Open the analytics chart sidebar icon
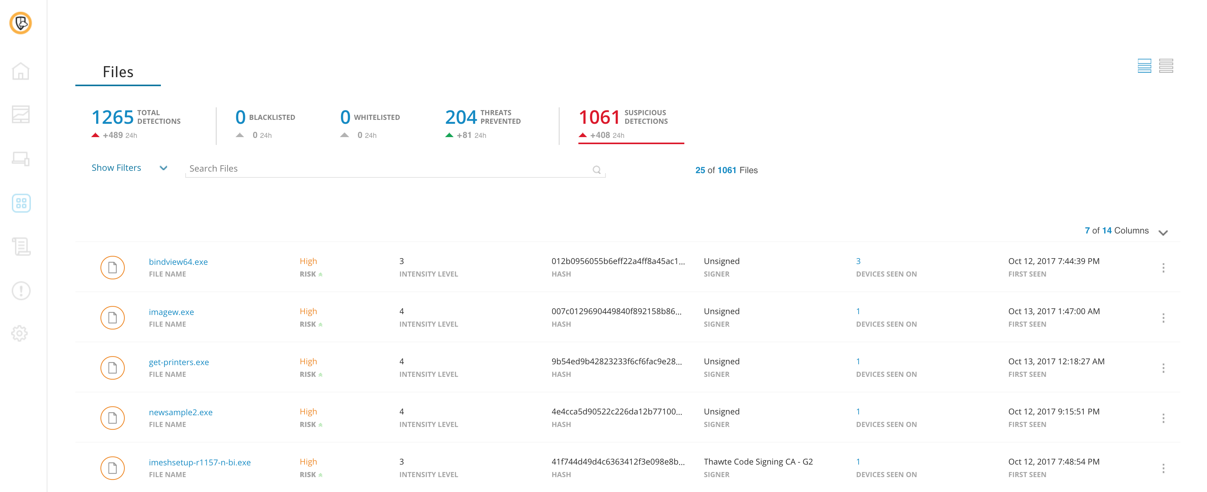This screenshot has width=1207, height=492. tap(21, 114)
